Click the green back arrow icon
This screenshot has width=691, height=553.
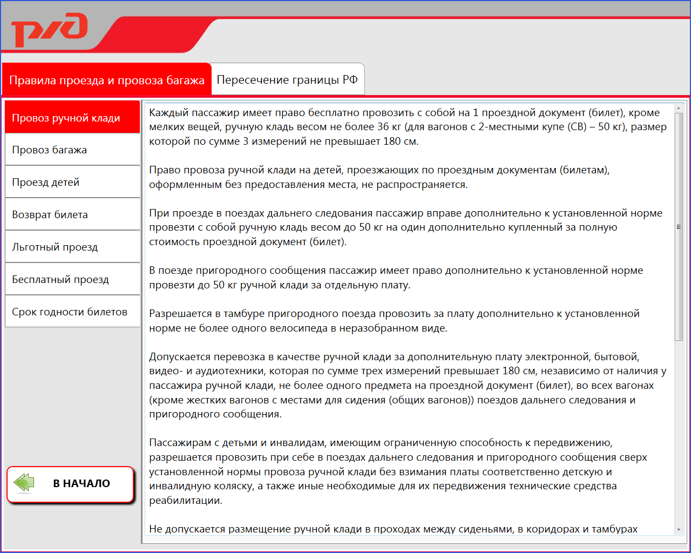(24, 483)
